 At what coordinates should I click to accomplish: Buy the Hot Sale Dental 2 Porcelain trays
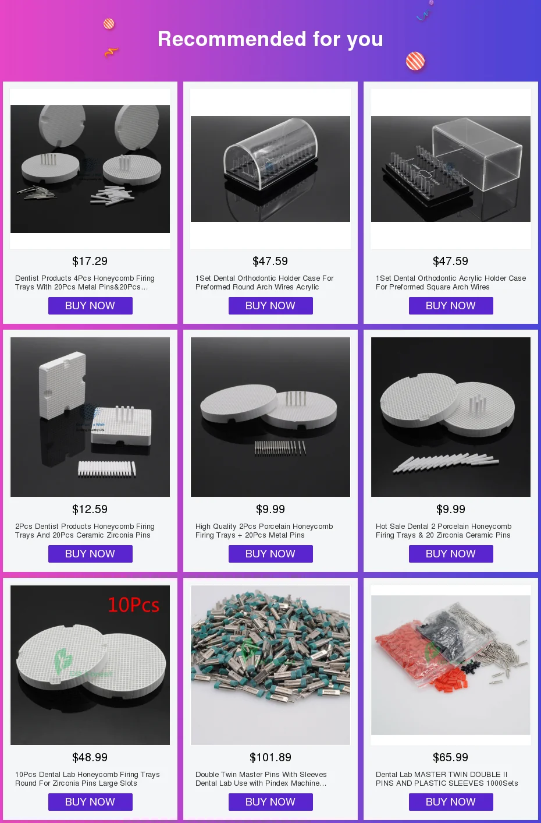(451, 554)
